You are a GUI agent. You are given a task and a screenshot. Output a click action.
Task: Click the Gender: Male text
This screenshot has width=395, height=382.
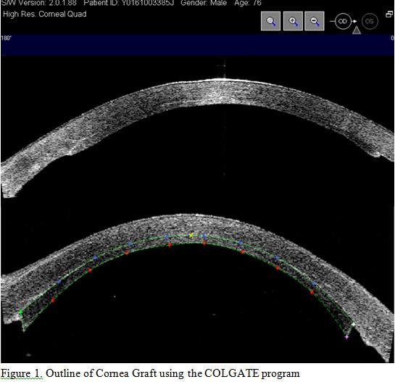tap(204, 3)
